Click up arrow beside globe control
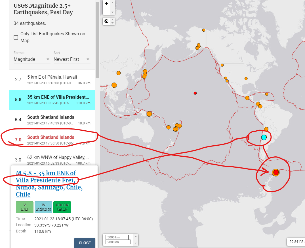The width and height of the screenshot is (305, 248). [112, 20]
